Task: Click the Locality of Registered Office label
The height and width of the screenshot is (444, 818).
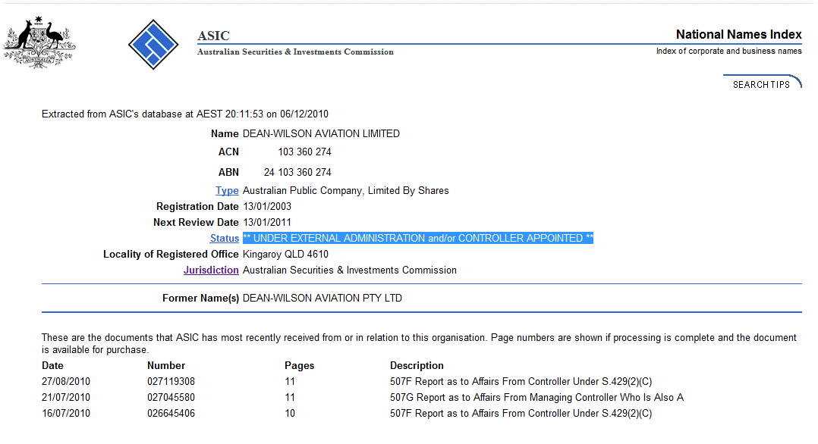Action: click(171, 255)
